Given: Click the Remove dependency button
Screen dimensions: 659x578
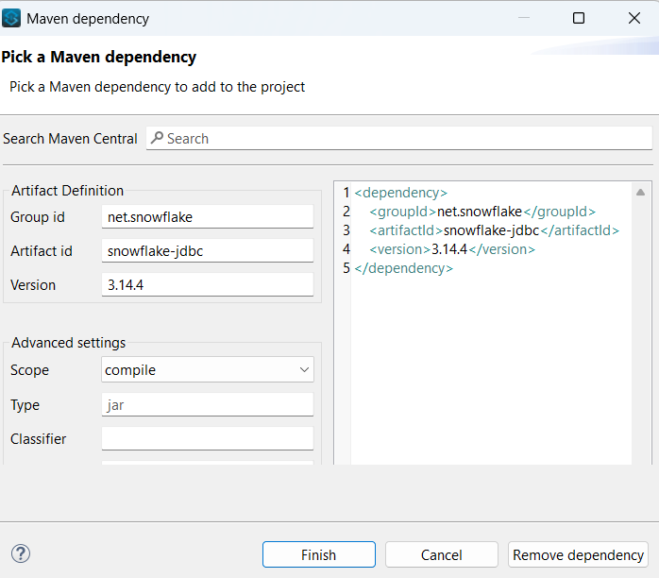Looking at the screenshot, I should [578, 554].
